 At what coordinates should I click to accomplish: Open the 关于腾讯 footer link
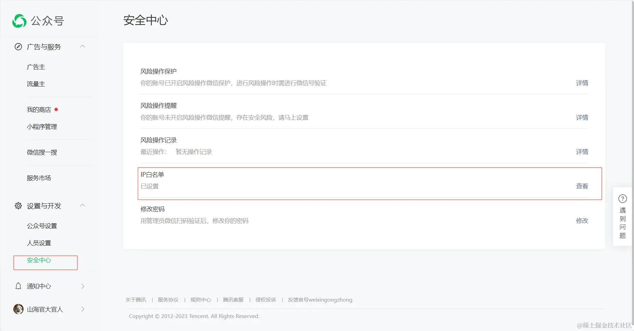136,300
